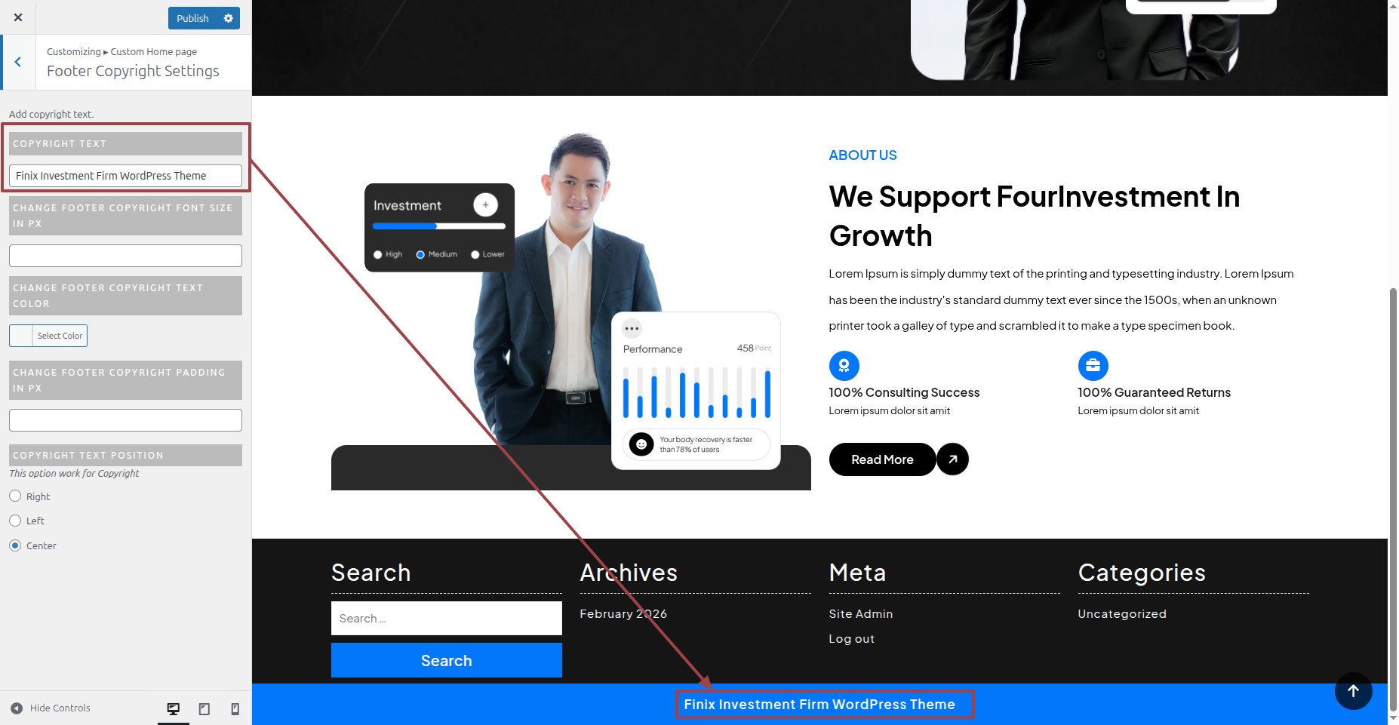1399x725 pixels.
Task: Click the footer Search input box
Action: [x=447, y=618]
